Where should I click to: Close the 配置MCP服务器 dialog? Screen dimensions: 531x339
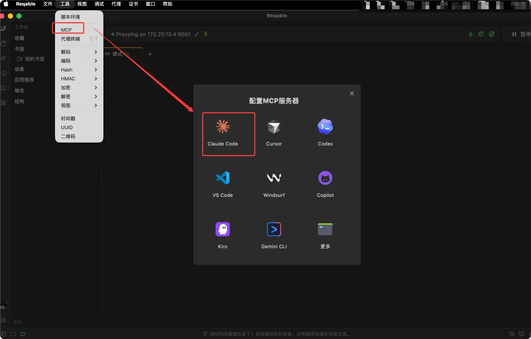click(352, 93)
